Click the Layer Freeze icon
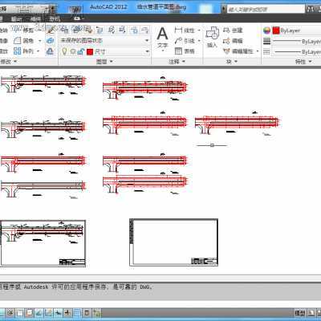This screenshot has height=321, width=321. pyautogui.click(x=134, y=30)
